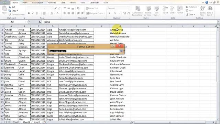Screen dimensions: 220x124
Task: Click the Font Color letter A icon
Action: [57, 13]
